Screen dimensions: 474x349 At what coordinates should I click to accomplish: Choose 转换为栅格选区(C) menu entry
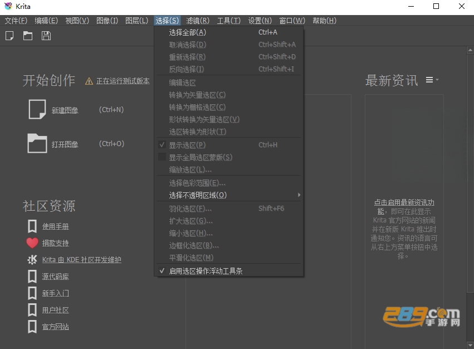[229, 107]
